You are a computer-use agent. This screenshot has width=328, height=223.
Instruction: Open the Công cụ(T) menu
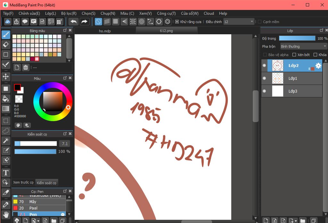click(166, 13)
